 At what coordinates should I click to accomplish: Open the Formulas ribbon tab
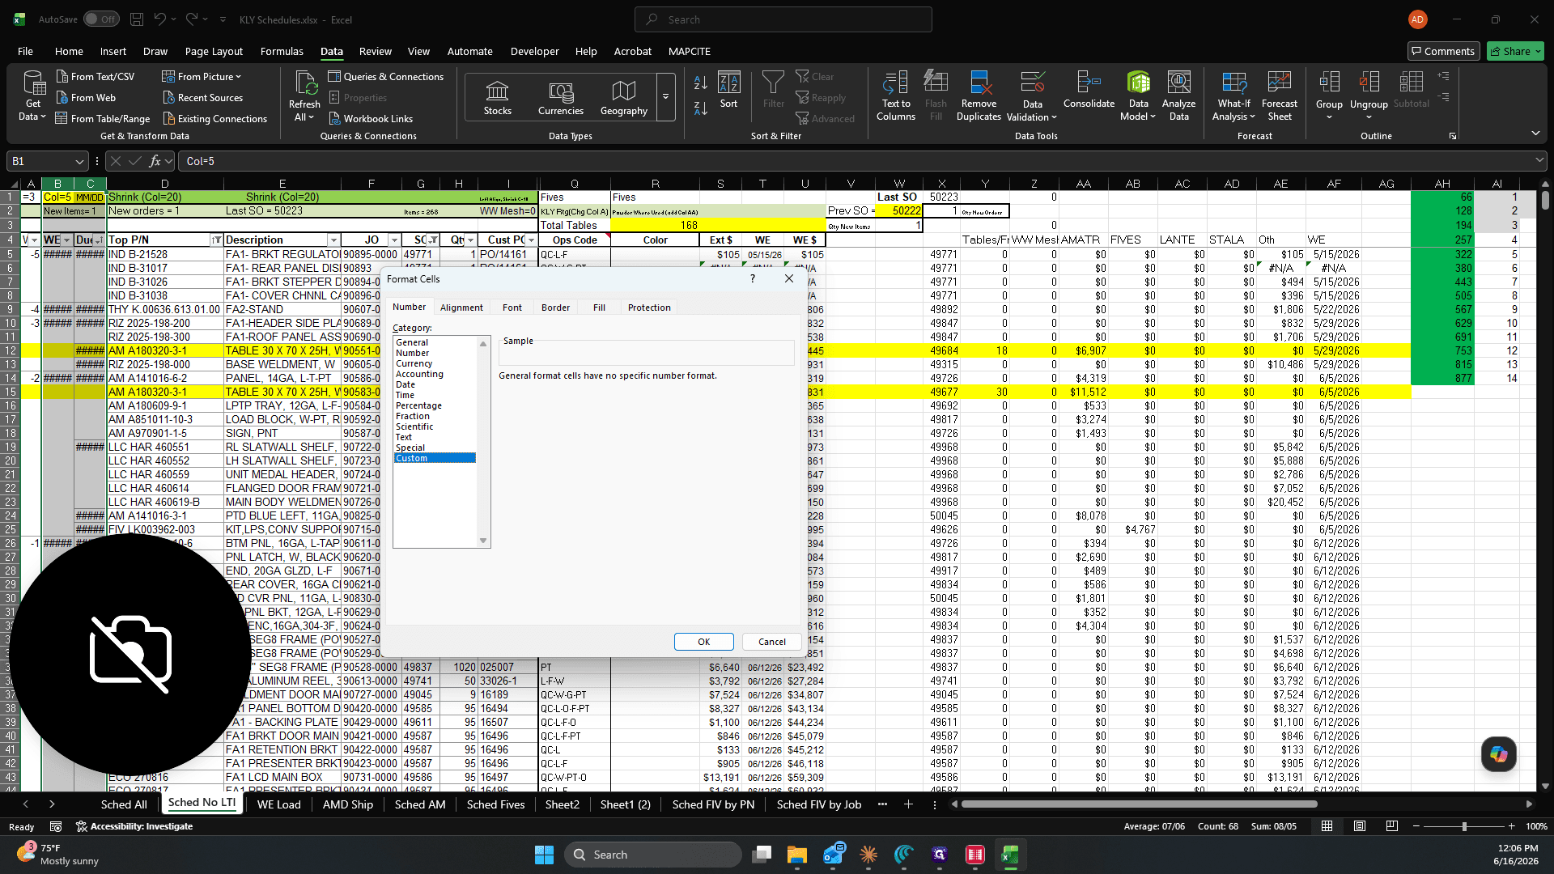tap(282, 51)
